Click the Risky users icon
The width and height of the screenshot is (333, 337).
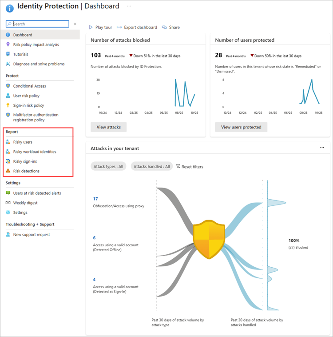(8, 142)
